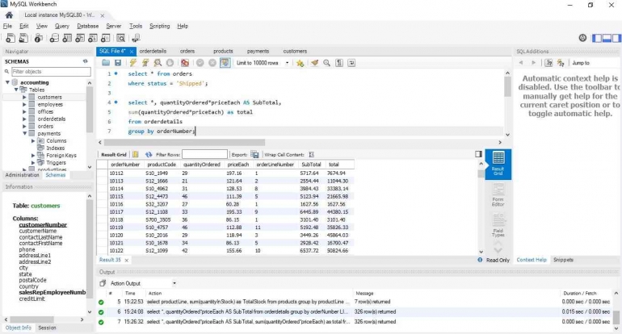This screenshot has height=334, width=622.
Task: Click the beautify query broom icon
Action: click(314, 63)
